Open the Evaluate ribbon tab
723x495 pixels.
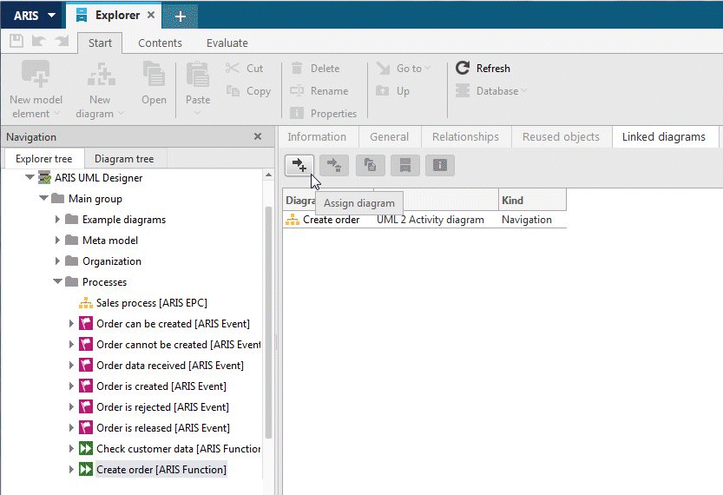(x=227, y=43)
